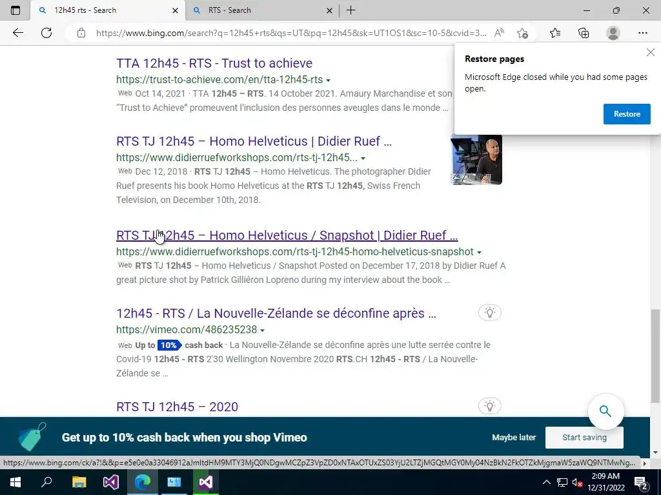Click the 10% cash back badge
The image size is (661, 495).
(169, 345)
